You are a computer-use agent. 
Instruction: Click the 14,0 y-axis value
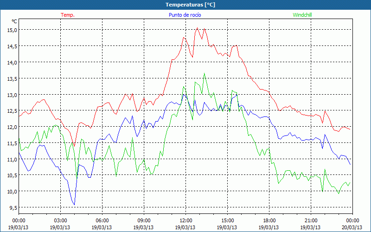point(12,62)
